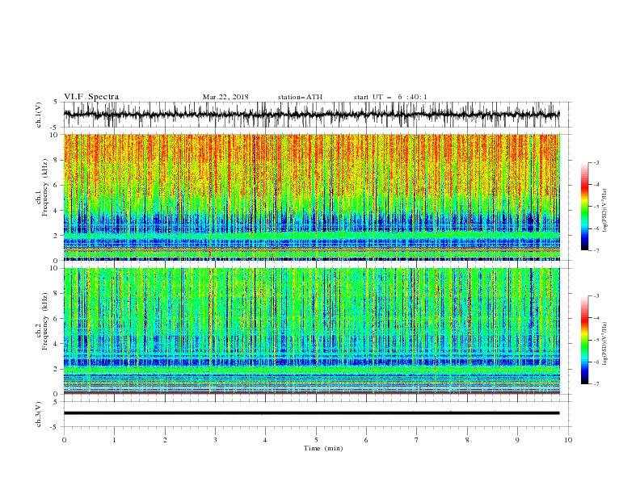The height and width of the screenshot is (494, 640).
Task: Click the time axis tick label 3
Action: (x=215, y=440)
